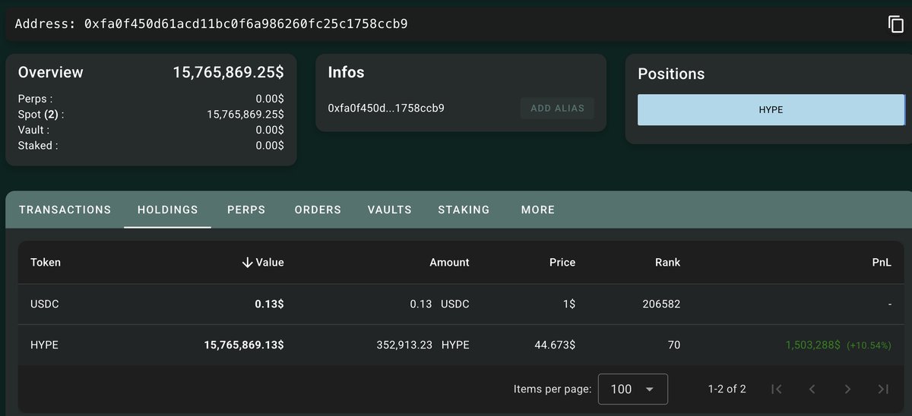Select the Holdings tab

coord(168,210)
